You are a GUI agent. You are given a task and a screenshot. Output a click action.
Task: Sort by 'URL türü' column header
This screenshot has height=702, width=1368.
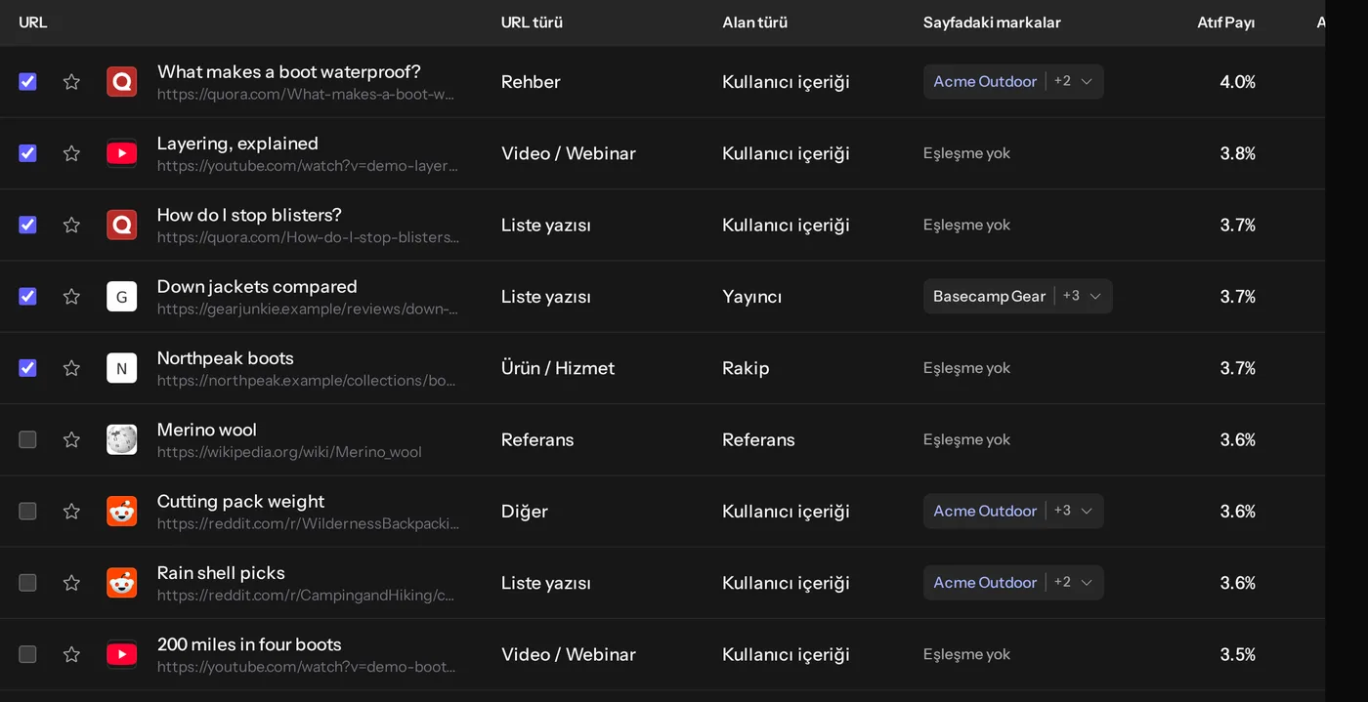[532, 22]
